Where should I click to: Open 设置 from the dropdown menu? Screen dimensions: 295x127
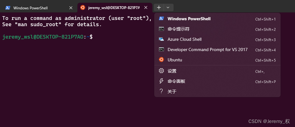tap(217, 71)
